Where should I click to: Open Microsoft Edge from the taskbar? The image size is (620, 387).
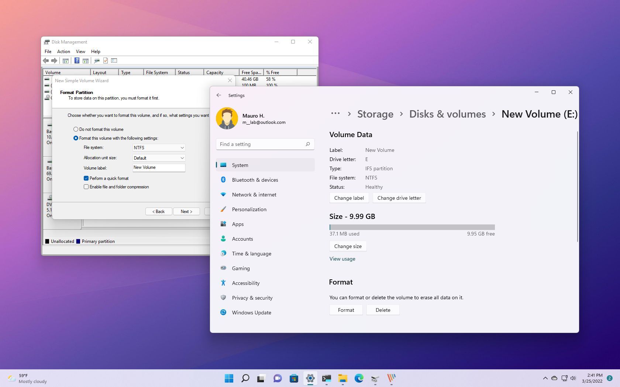(x=358, y=378)
